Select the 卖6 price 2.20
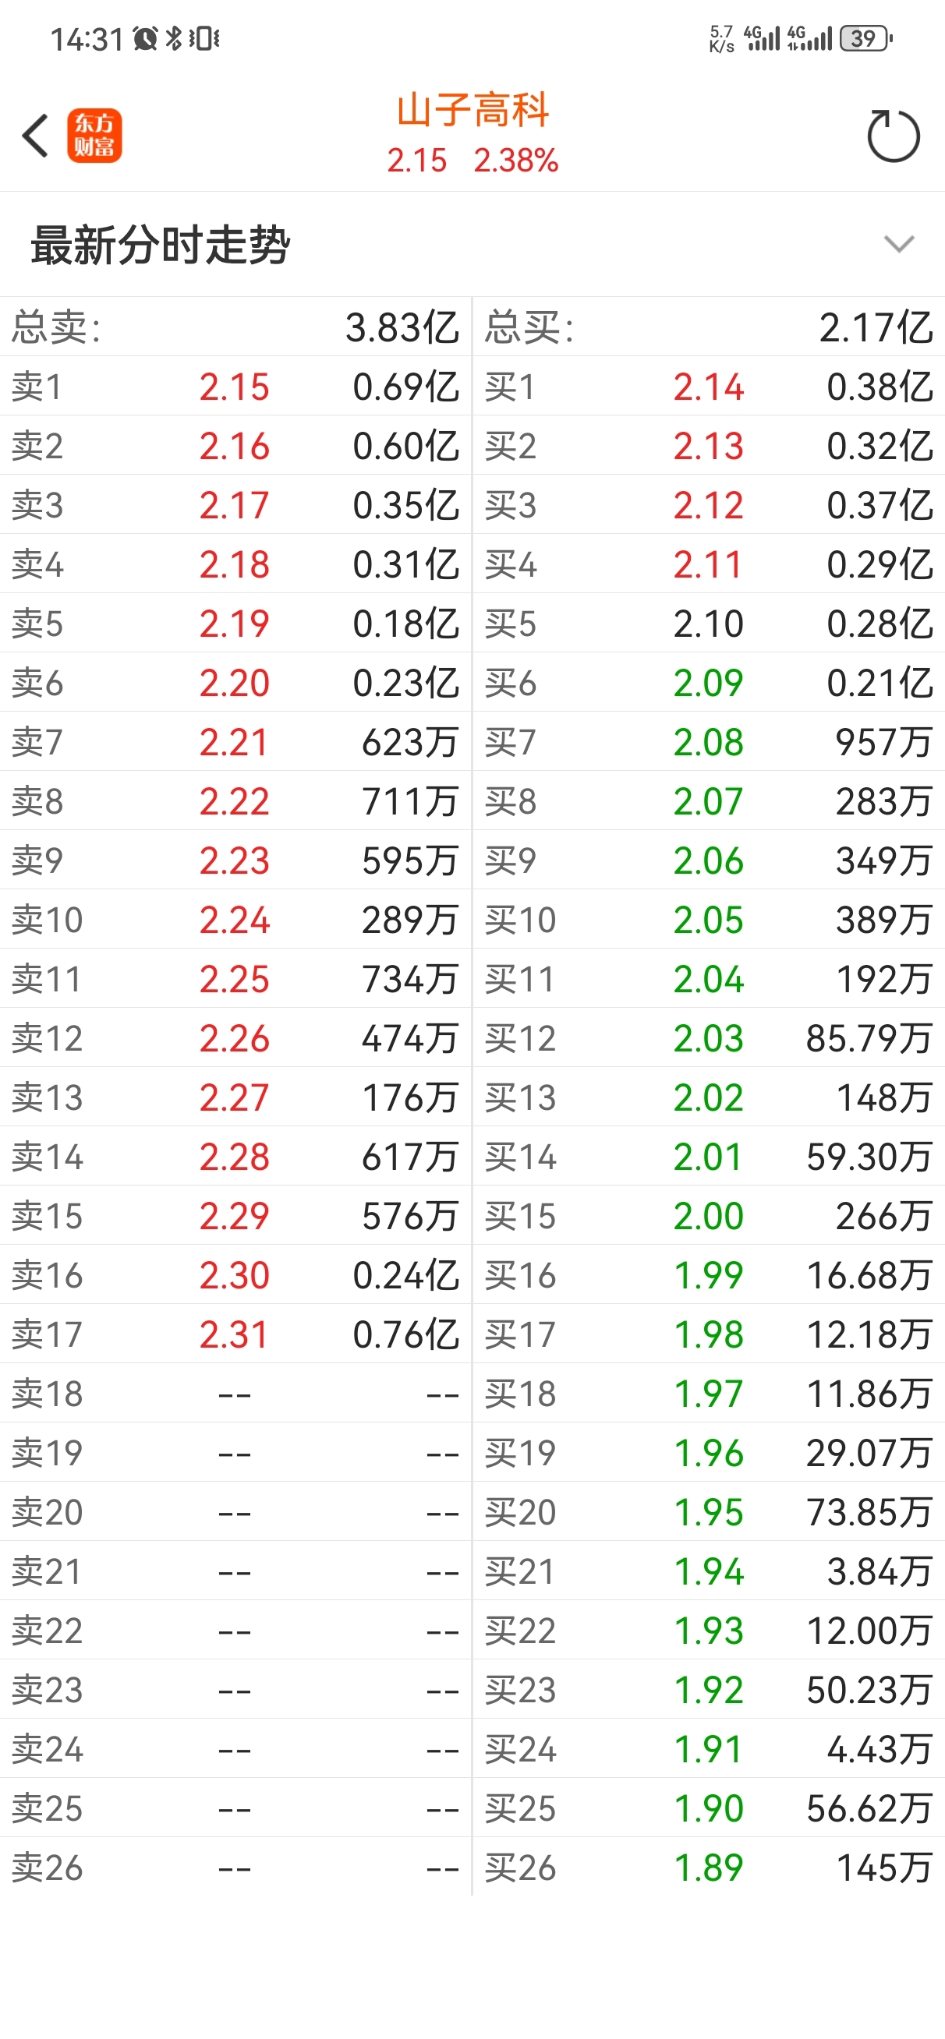Viewport: 945px width, 2039px height. point(235,683)
